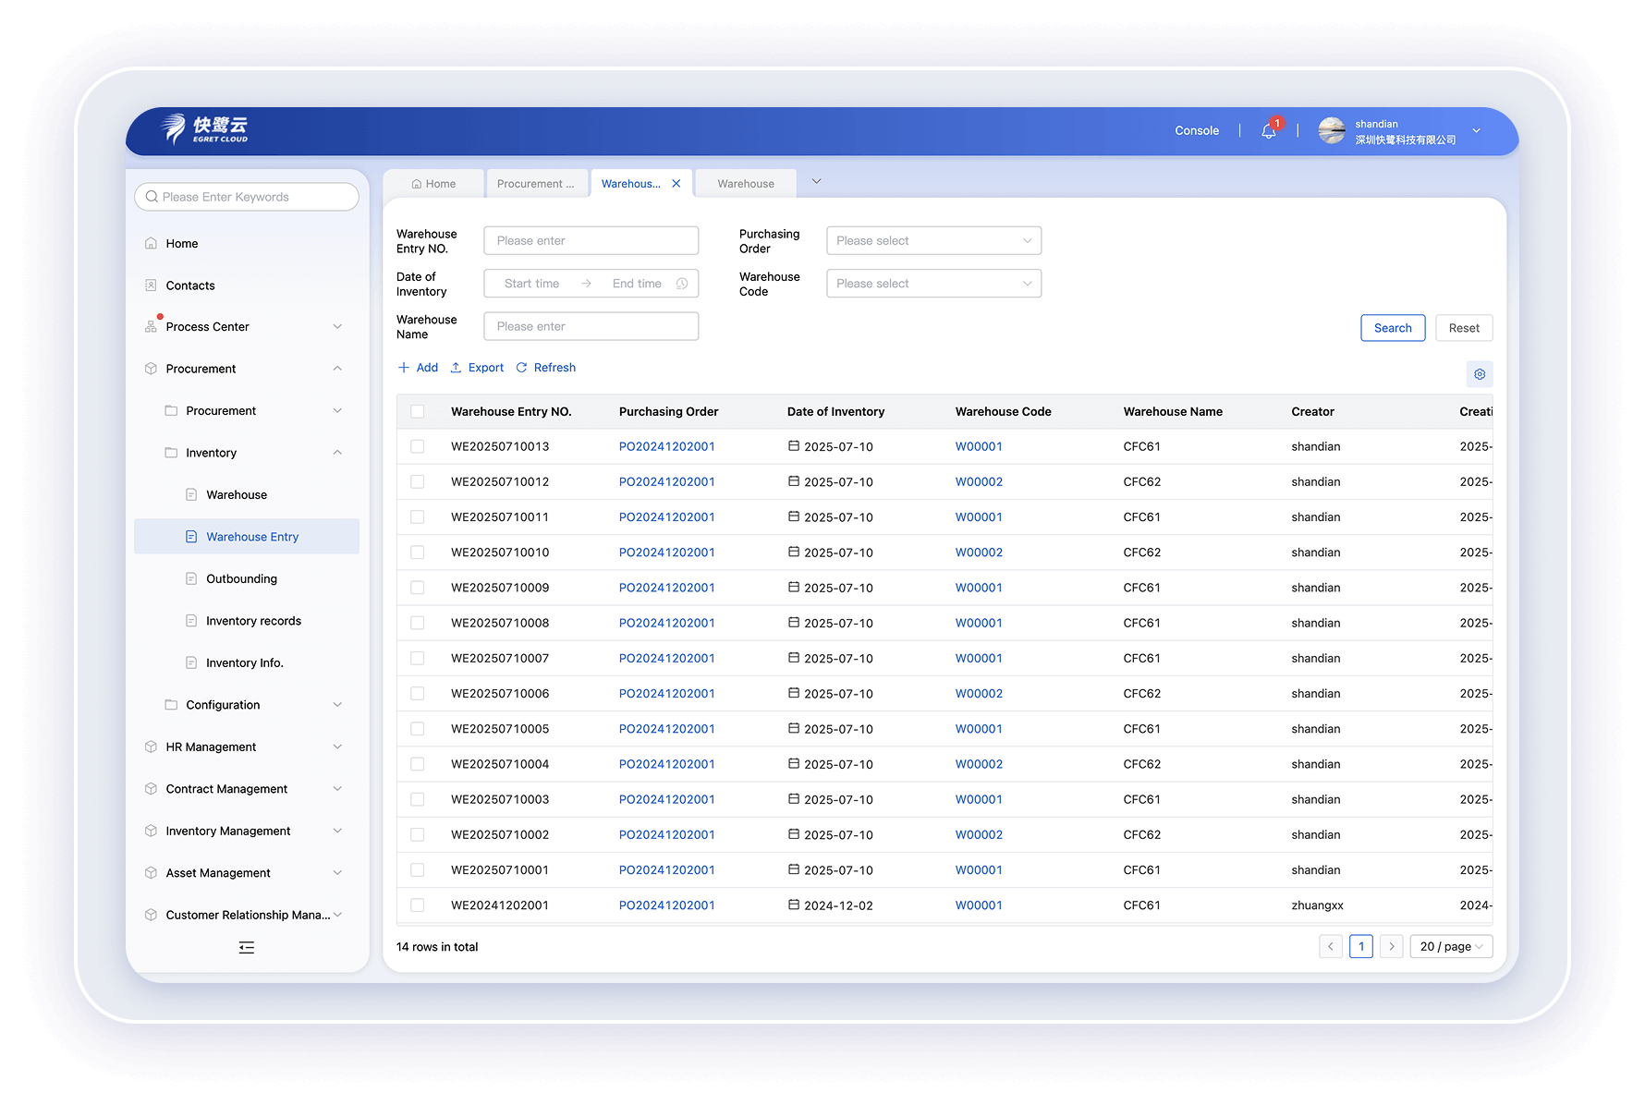Close the Warehouse Entry tab
The height and width of the screenshot is (1105, 1645).
pos(676,183)
